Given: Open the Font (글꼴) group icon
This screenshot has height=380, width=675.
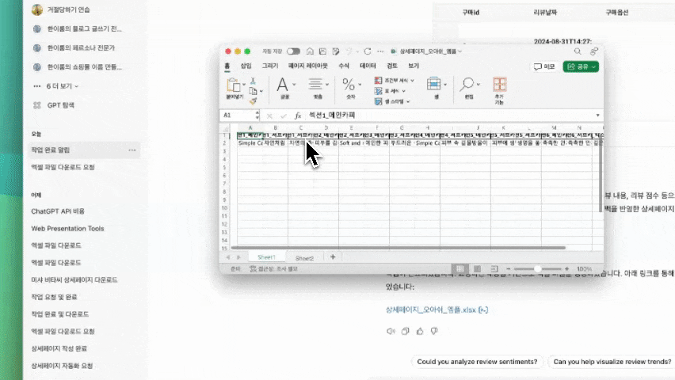Looking at the screenshot, I should [283, 85].
